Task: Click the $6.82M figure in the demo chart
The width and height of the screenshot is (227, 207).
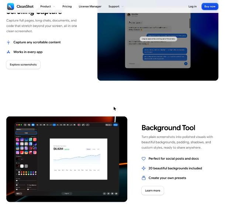Action: (x=58, y=149)
